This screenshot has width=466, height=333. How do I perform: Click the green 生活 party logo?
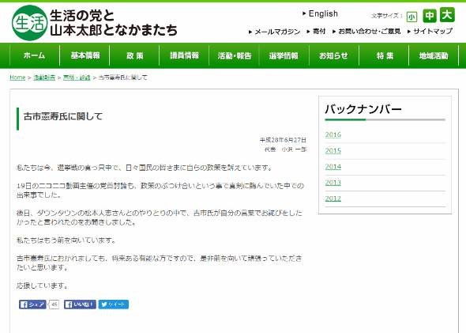tap(30, 23)
